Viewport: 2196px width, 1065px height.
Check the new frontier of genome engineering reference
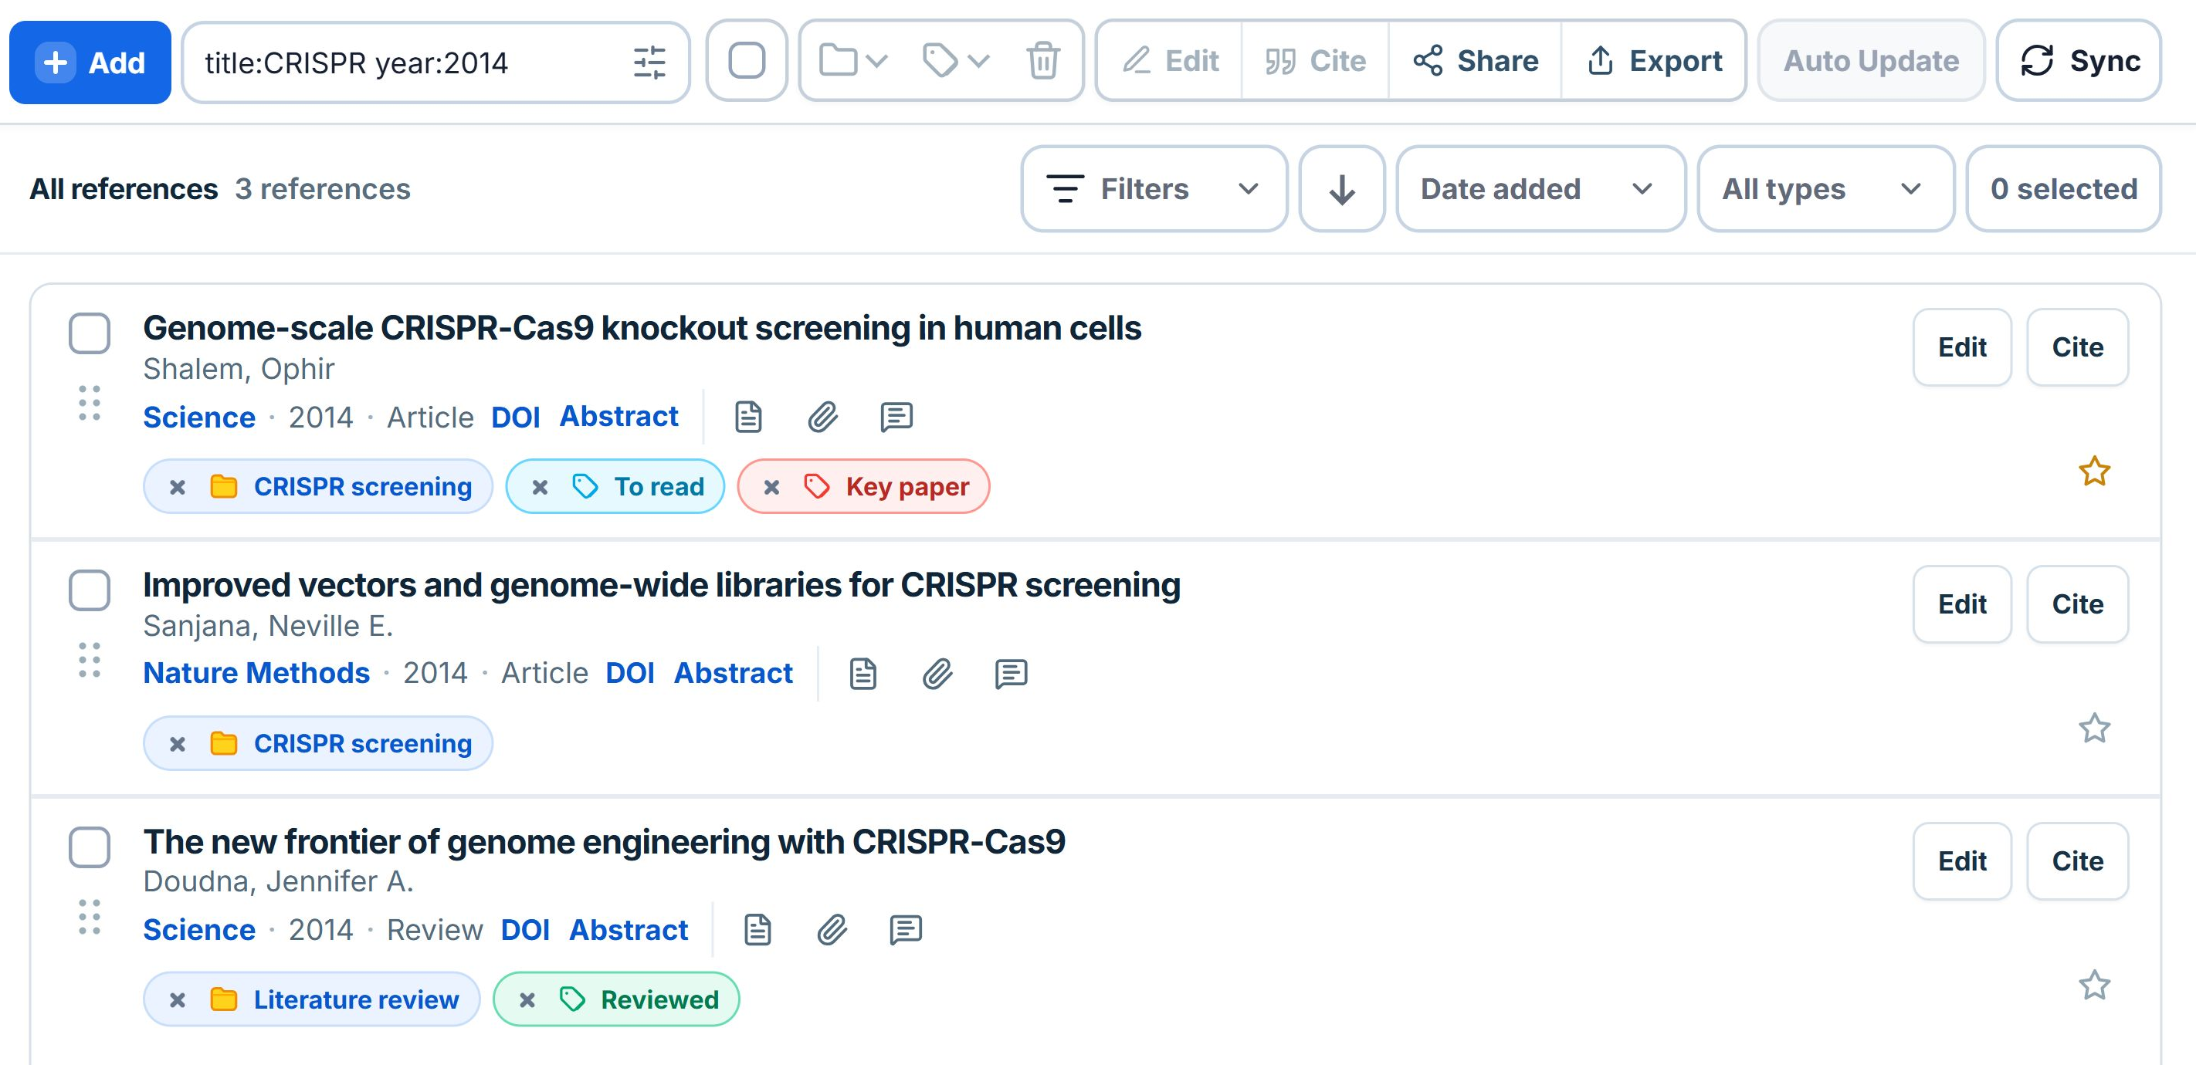90,847
